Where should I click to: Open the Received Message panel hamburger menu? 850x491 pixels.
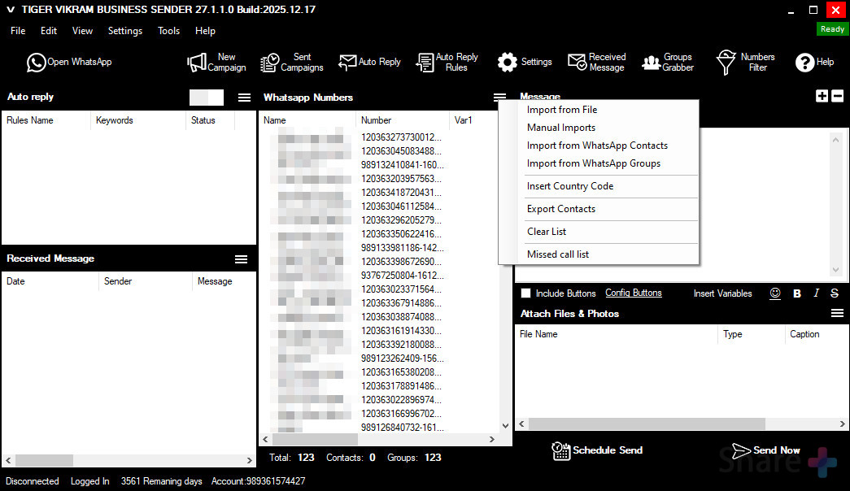tap(242, 259)
